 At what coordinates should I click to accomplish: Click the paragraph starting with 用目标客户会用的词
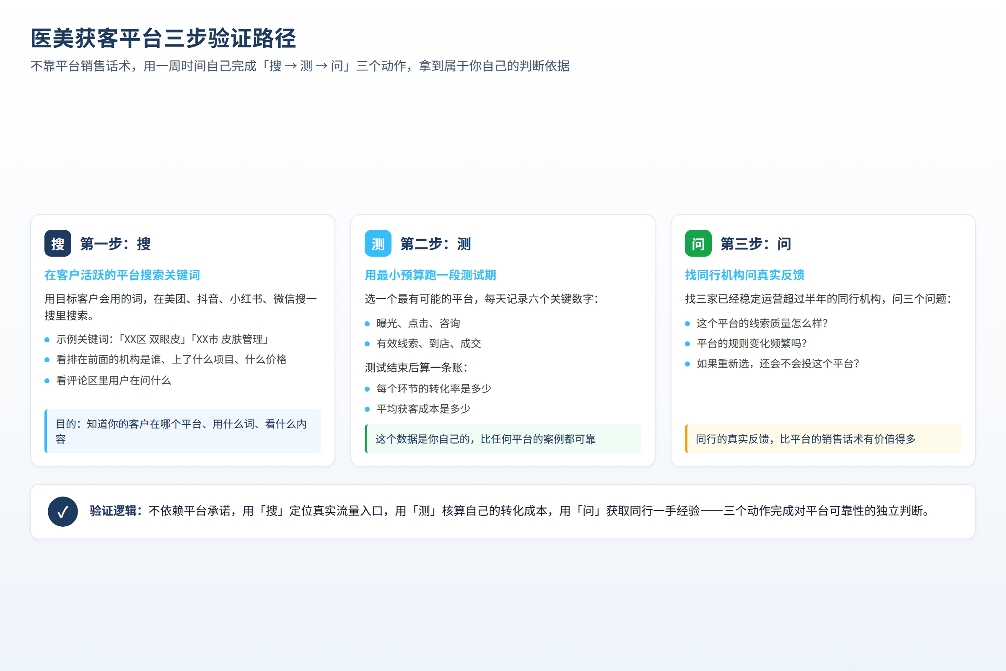click(181, 307)
